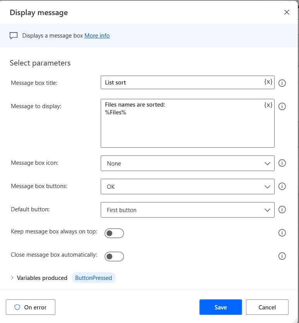Insert variable in Message box title field
299x323 pixels.
(268, 82)
